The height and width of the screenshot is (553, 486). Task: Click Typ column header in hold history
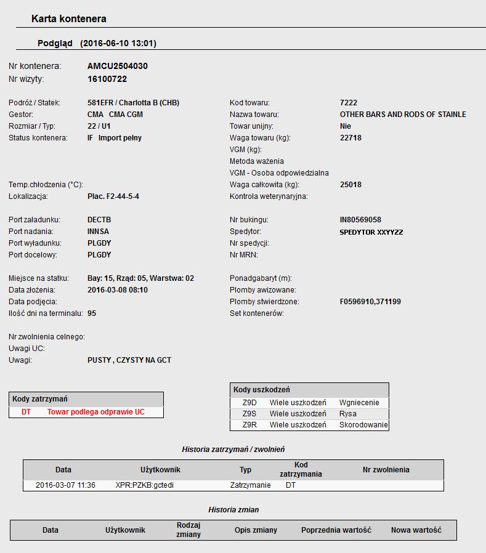click(x=246, y=470)
